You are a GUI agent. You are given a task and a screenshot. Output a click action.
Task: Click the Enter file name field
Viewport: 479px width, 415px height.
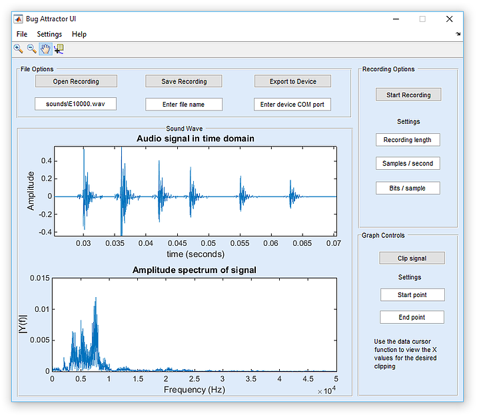click(x=184, y=105)
